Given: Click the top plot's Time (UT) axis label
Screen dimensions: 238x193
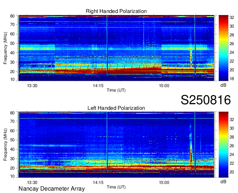Looking at the screenshot, I should coord(116,90).
